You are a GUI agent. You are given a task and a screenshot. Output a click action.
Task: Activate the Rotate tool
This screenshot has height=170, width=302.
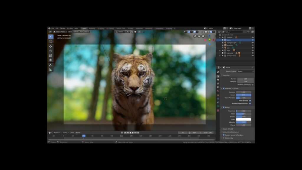(50, 51)
